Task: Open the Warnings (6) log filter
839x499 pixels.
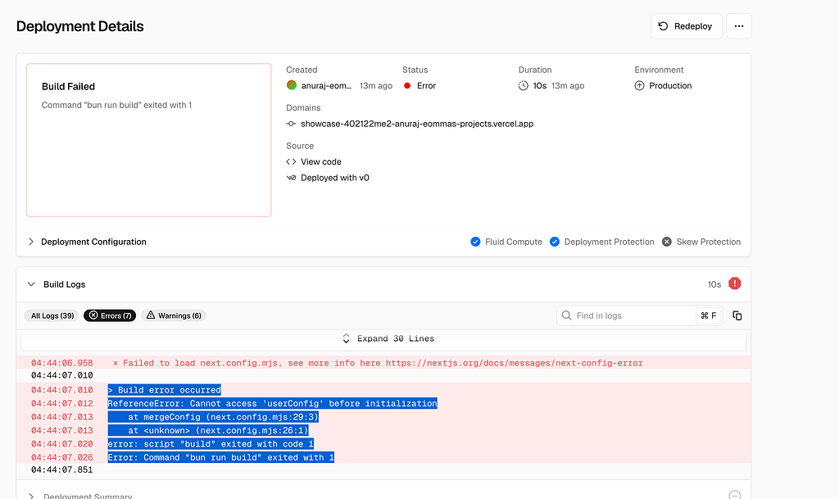Action: click(x=173, y=315)
